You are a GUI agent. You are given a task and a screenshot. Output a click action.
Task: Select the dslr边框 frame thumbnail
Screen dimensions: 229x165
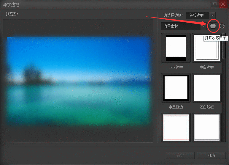[x=176, y=48]
